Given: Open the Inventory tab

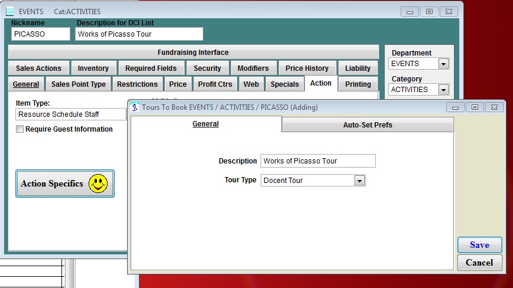Looking at the screenshot, I should coord(93,68).
